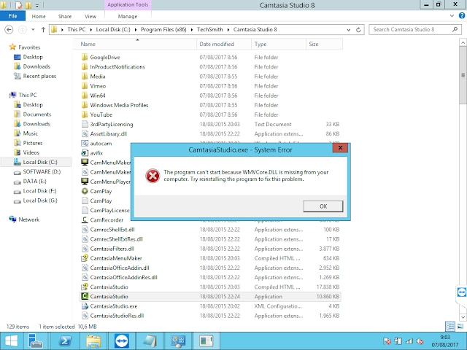Select the Media folder icon

85,77
